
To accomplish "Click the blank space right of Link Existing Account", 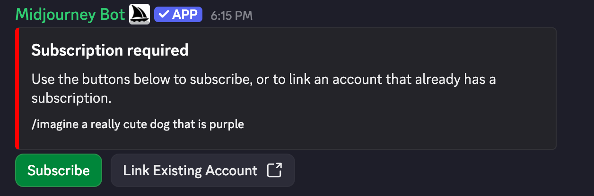I will pyautogui.click(x=426, y=170).
